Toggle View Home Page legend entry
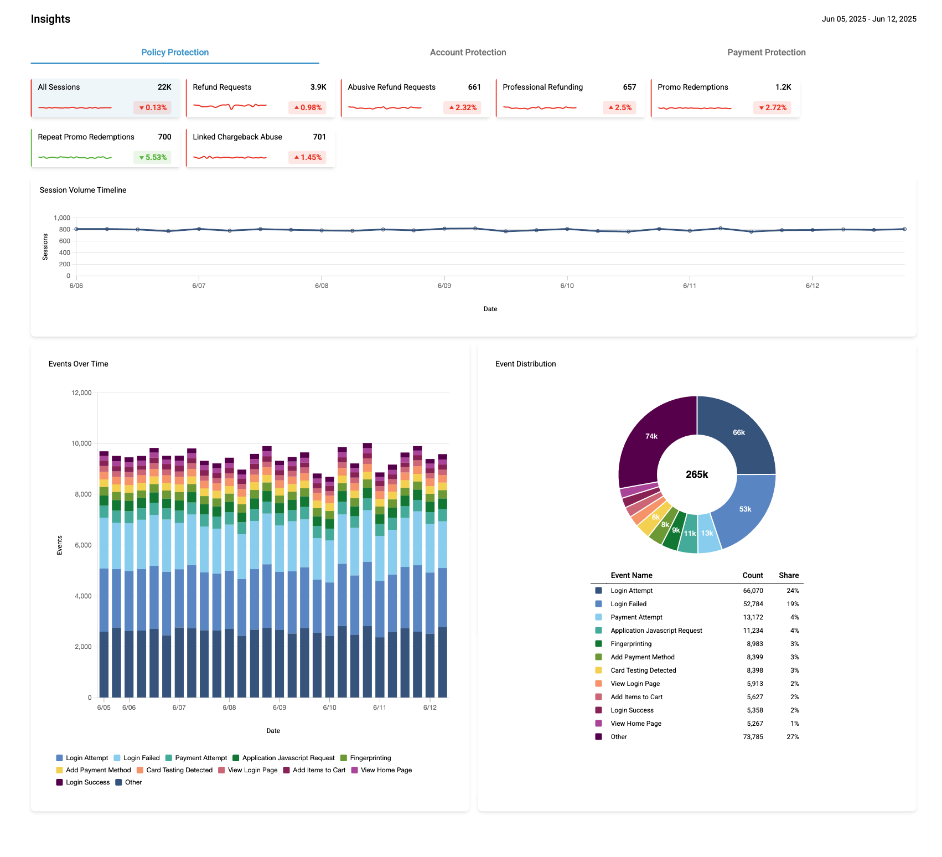This screenshot has width=942, height=857. 381,770
